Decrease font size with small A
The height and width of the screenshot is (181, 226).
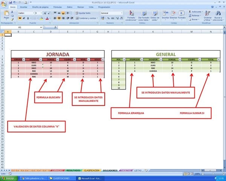(x=49, y=13)
